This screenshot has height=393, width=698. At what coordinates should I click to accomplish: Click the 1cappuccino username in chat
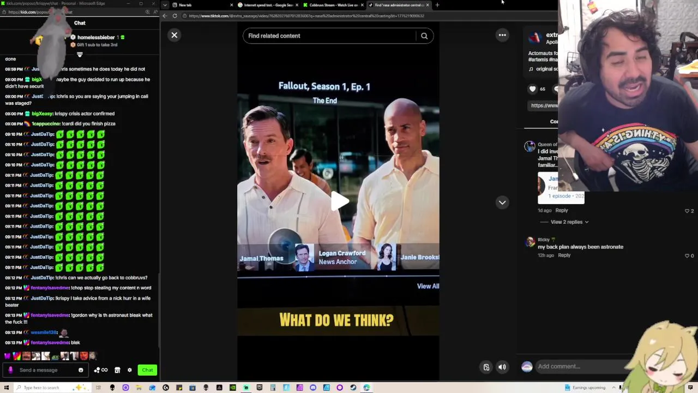click(46, 124)
